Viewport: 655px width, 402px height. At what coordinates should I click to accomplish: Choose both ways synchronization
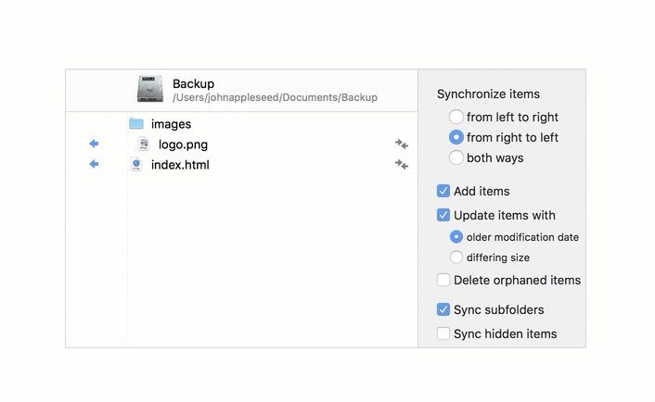click(x=456, y=157)
